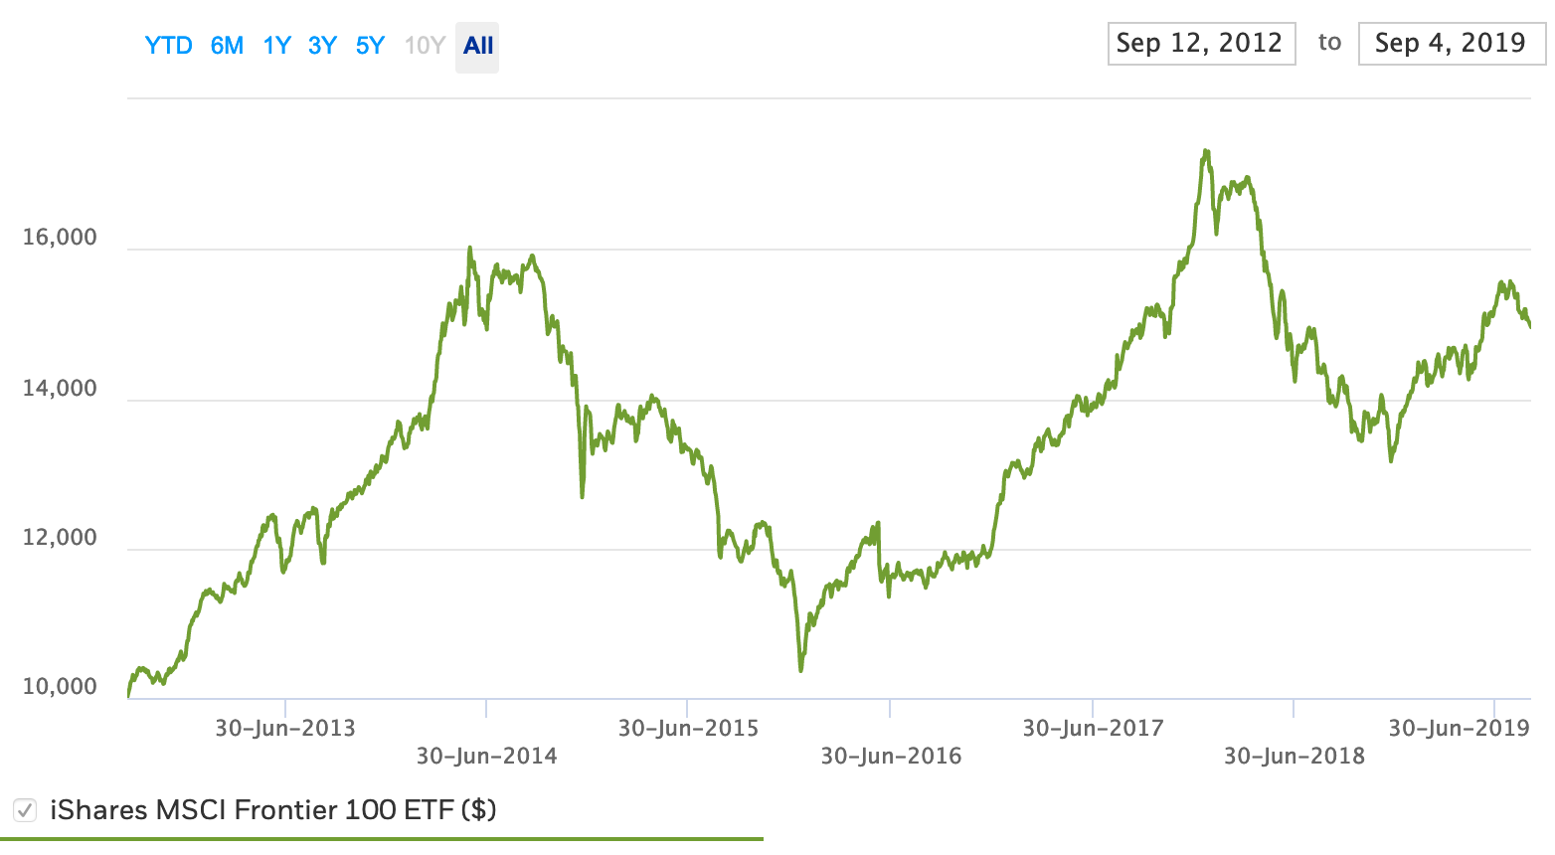Select the 30-Jun-2017 axis tick label
Image resolution: width=1555 pixels, height=855 pixels.
[1093, 729]
